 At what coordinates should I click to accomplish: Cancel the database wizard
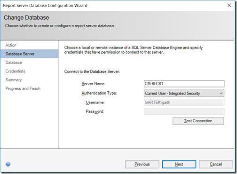[x=216, y=164]
